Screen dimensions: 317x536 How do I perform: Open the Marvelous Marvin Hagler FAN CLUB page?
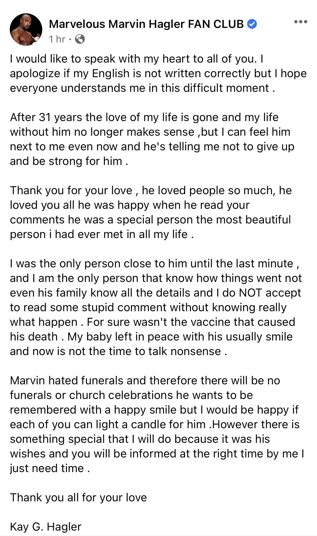(x=146, y=24)
